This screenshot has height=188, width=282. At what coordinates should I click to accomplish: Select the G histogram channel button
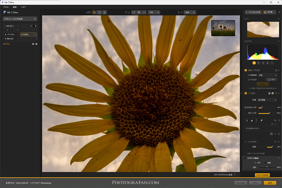click(x=263, y=63)
